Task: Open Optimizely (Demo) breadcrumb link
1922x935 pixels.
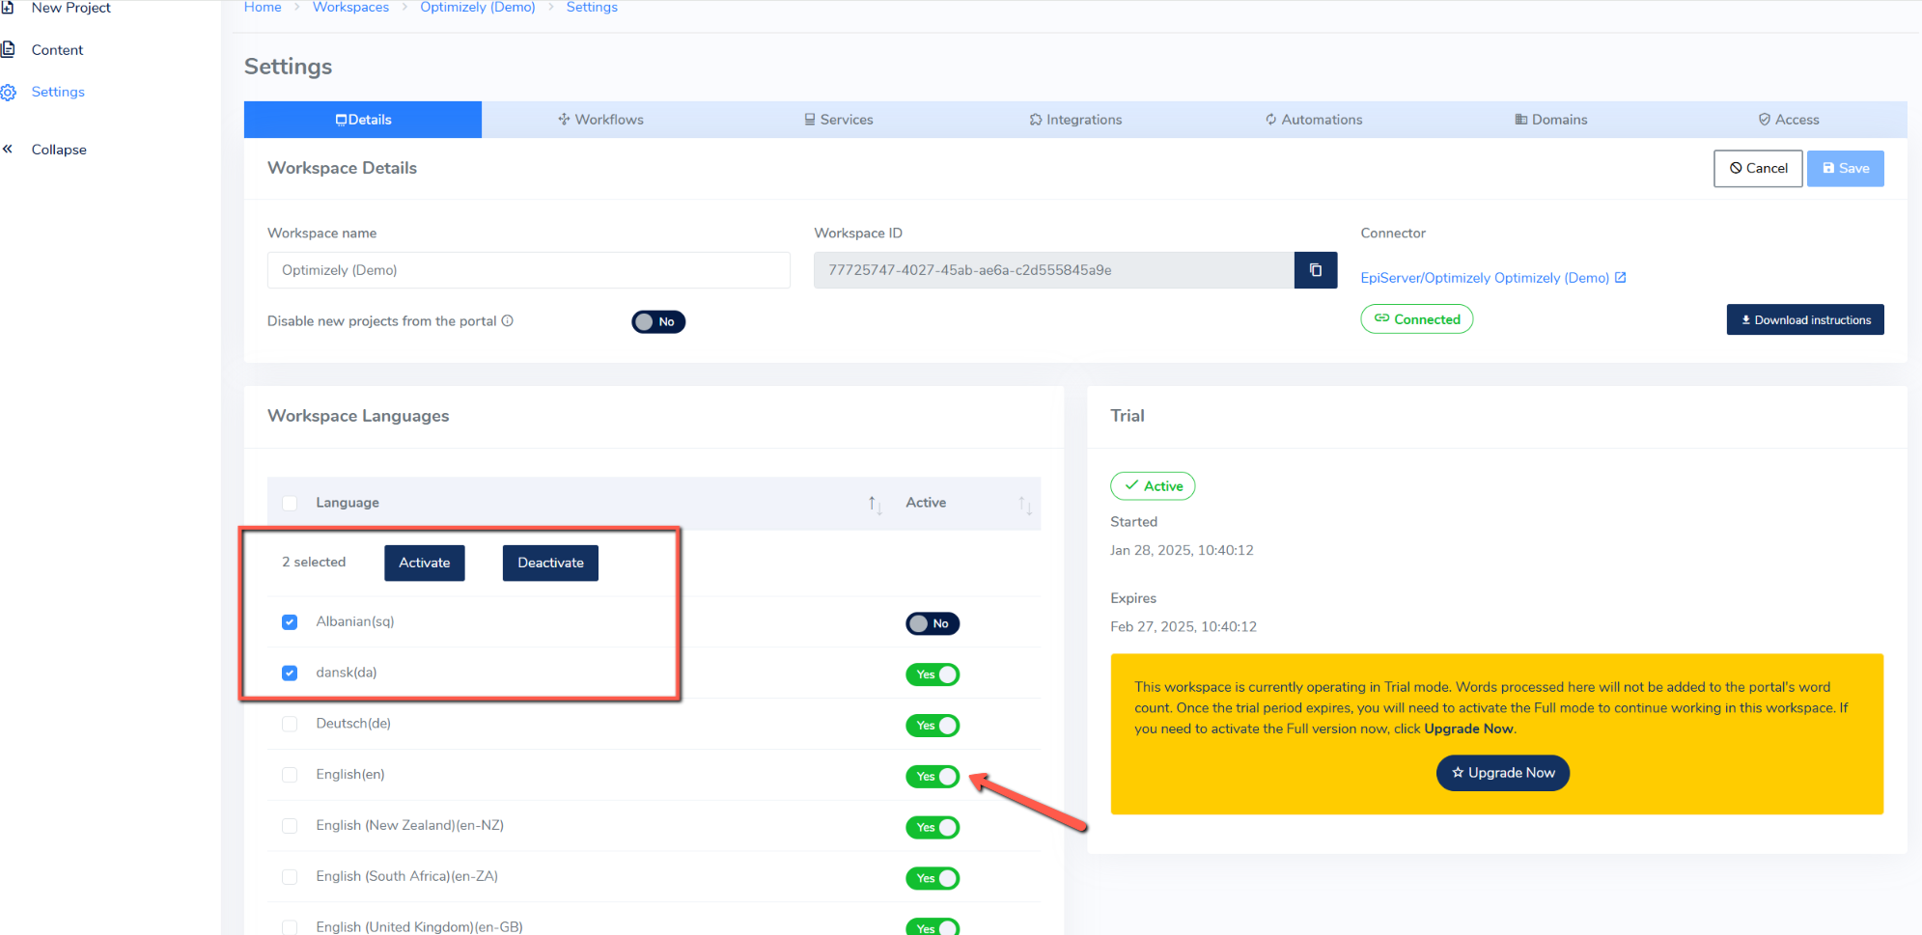Action: 478,8
